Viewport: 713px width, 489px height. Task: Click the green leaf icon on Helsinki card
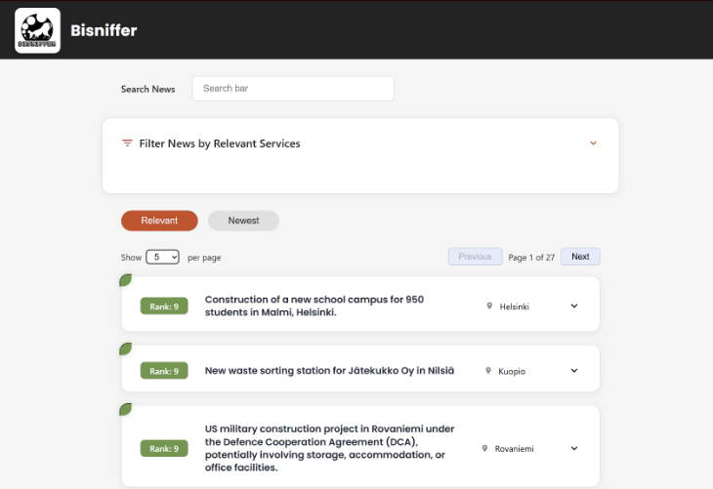click(125, 280)
